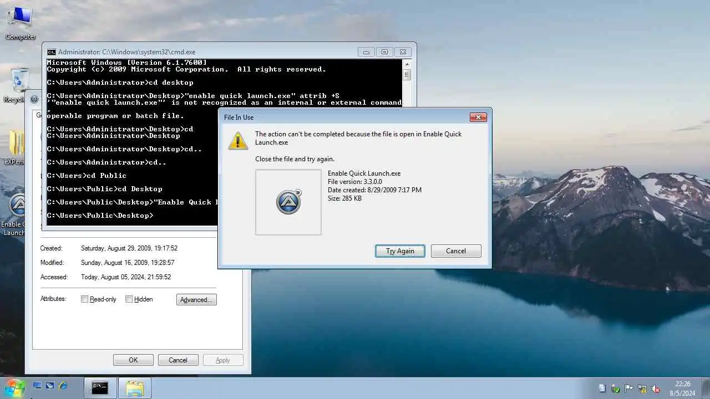The height and width of the screenshot is (399, 710).
Task: Minimize the command prompt window
Action: click(366, 52)
